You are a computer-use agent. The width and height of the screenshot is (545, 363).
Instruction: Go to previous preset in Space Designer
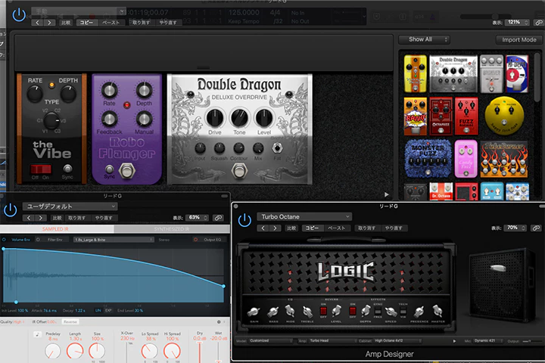tap(29, 218)
